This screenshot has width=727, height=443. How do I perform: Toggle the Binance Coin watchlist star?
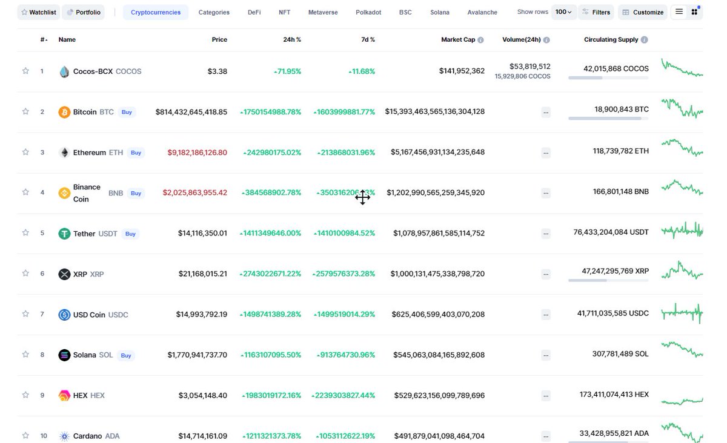[25, 192]
